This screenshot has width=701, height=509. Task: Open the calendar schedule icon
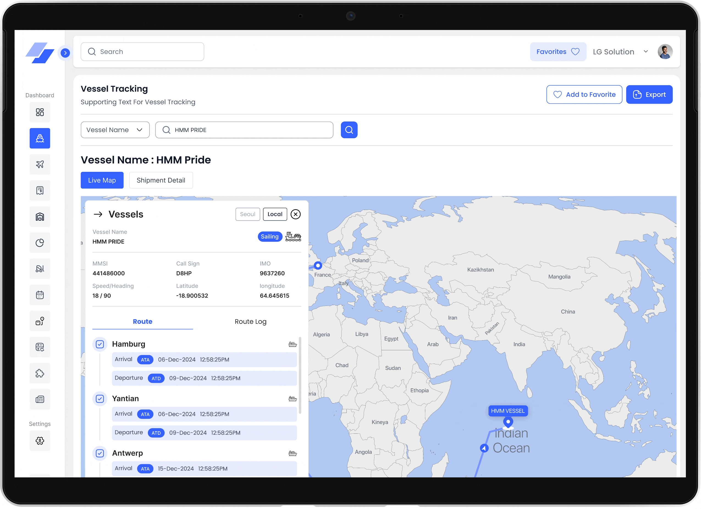point(40,295)
